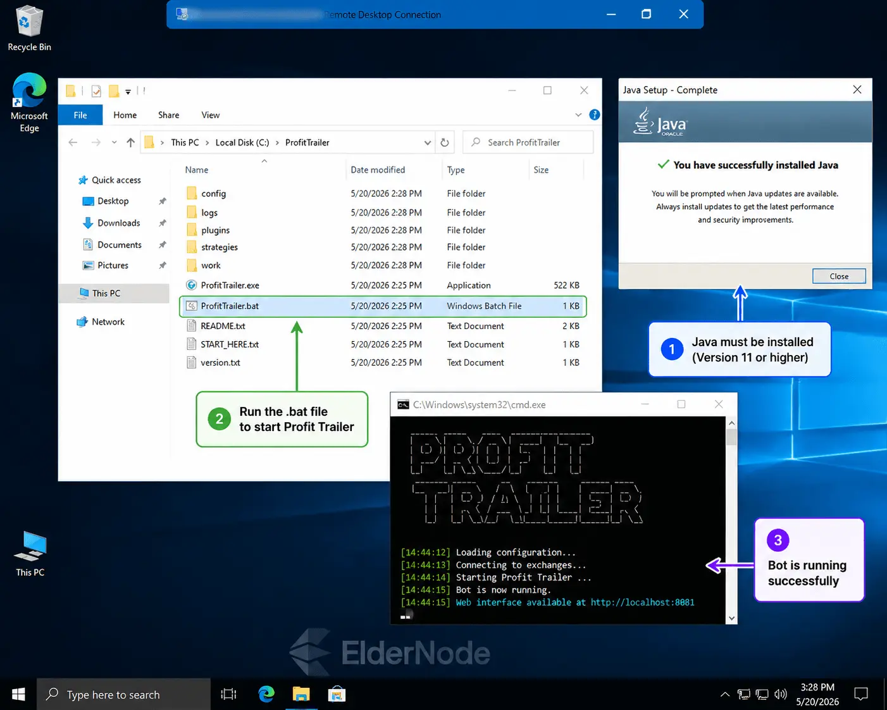Click the taskbar search box
887x710 pixels.
tap(124, 694)
